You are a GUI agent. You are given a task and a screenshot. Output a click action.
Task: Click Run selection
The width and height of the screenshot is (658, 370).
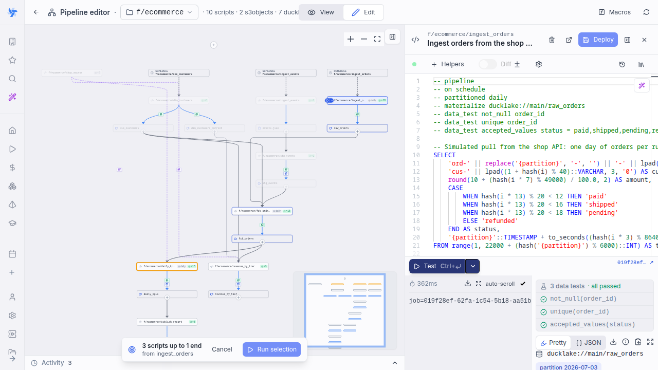click(272, 349)
